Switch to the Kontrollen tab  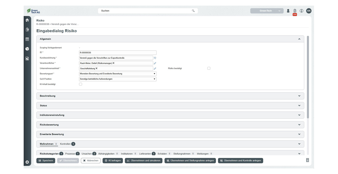(65, 144)
